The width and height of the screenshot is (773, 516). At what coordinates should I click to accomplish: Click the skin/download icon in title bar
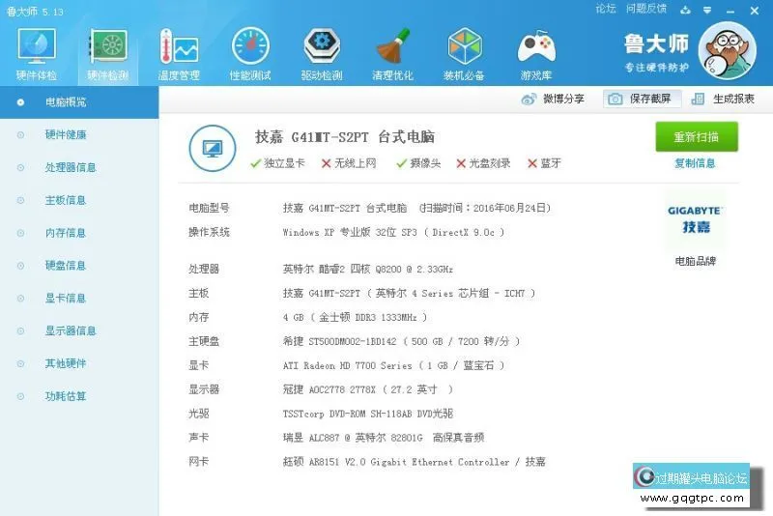(685, 10)
